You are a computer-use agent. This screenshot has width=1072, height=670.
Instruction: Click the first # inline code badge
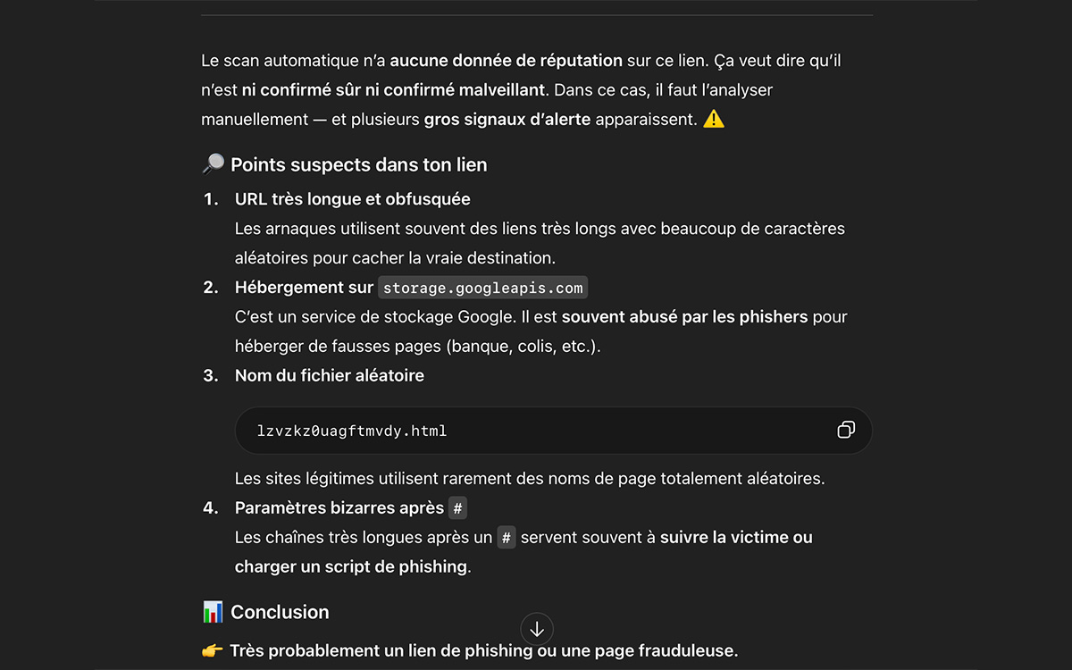coord(458,507)
